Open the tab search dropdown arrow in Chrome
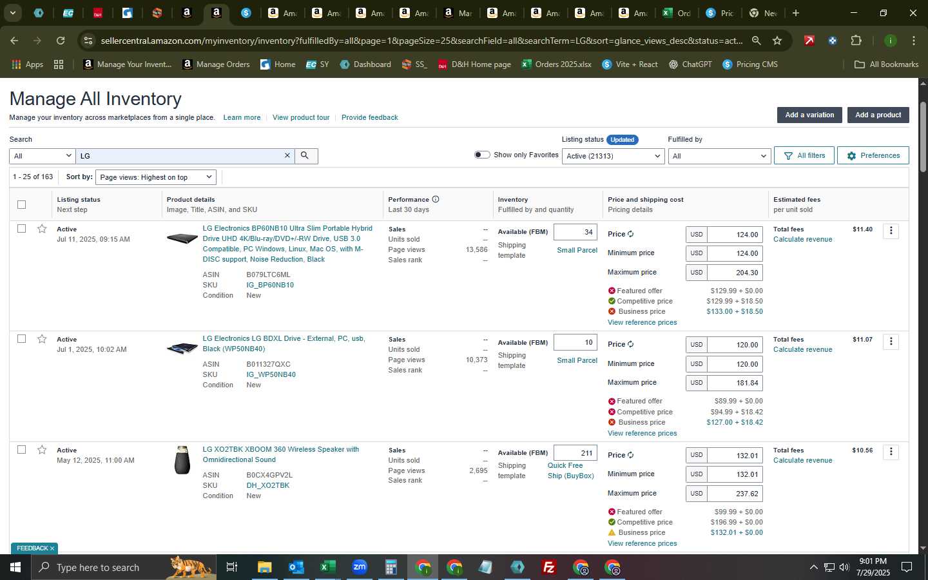 tap(12, 13)
